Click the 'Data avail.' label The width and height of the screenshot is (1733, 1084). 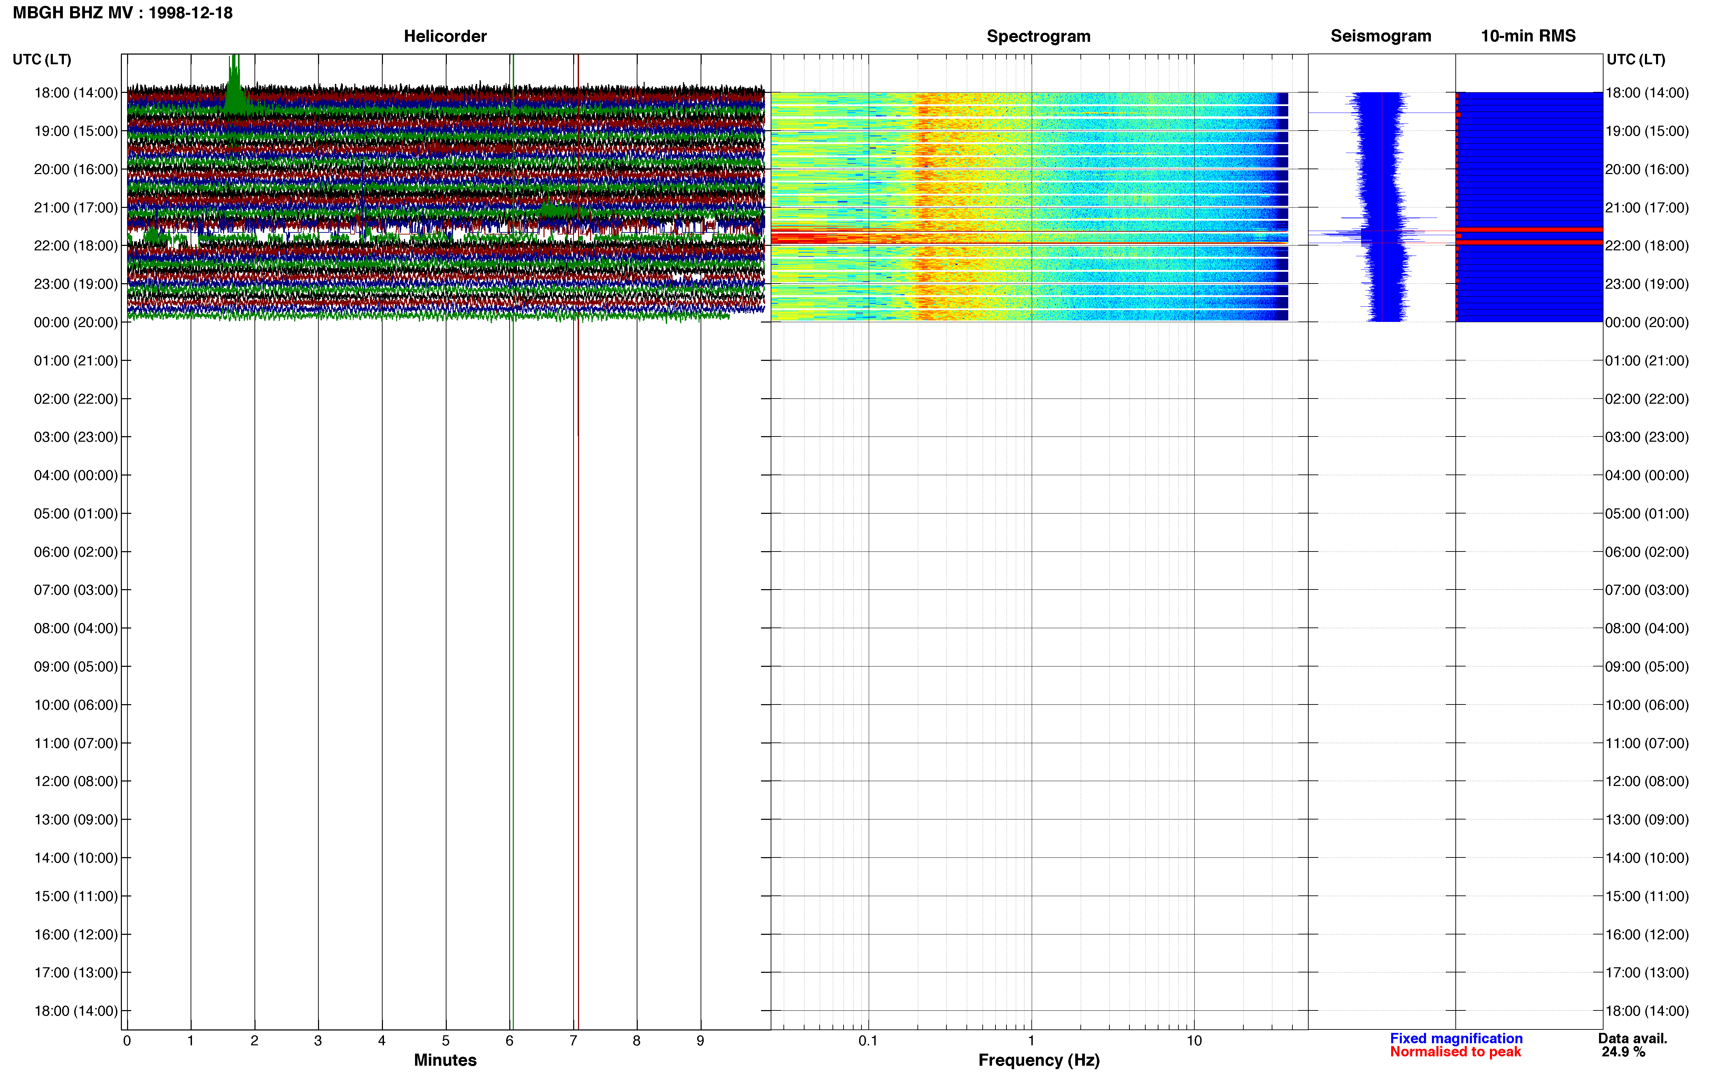click(1633, 1039)
